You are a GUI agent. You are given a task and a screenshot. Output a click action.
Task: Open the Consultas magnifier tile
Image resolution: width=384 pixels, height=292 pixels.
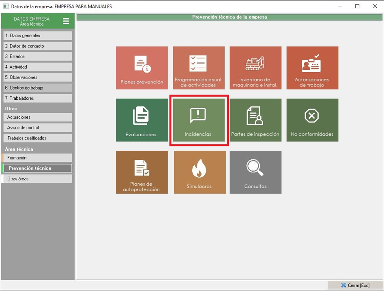pyautogui.click(x=255, y=172)
